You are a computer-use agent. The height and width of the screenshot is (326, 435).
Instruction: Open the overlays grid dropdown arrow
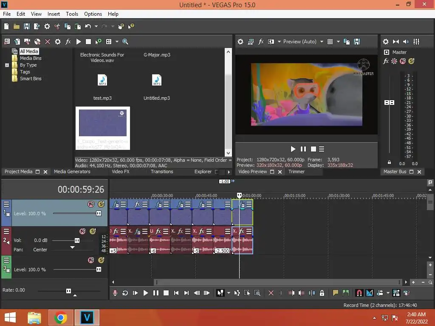click(338, 42)
